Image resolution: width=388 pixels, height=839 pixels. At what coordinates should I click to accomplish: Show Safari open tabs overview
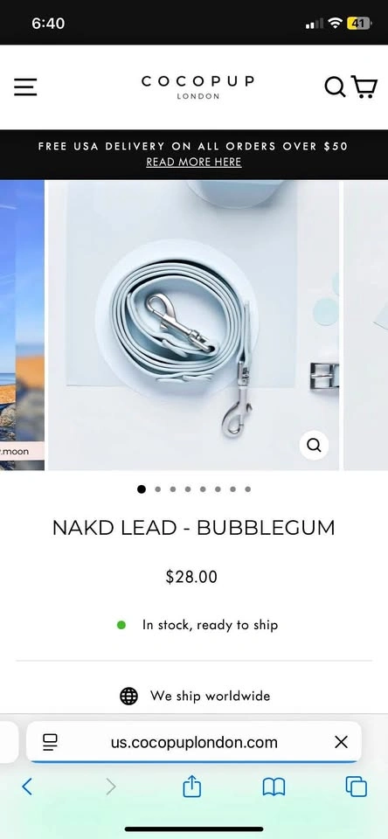pyautogui.click(x=356, y=787)
